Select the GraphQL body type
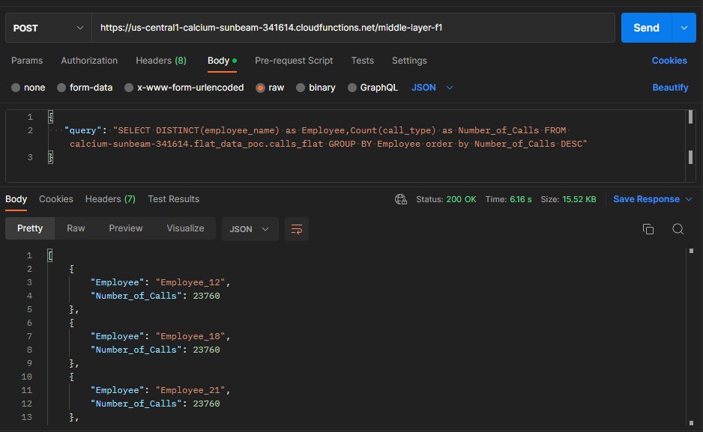Viewport: 703px width, 432px height. (372, 88)
